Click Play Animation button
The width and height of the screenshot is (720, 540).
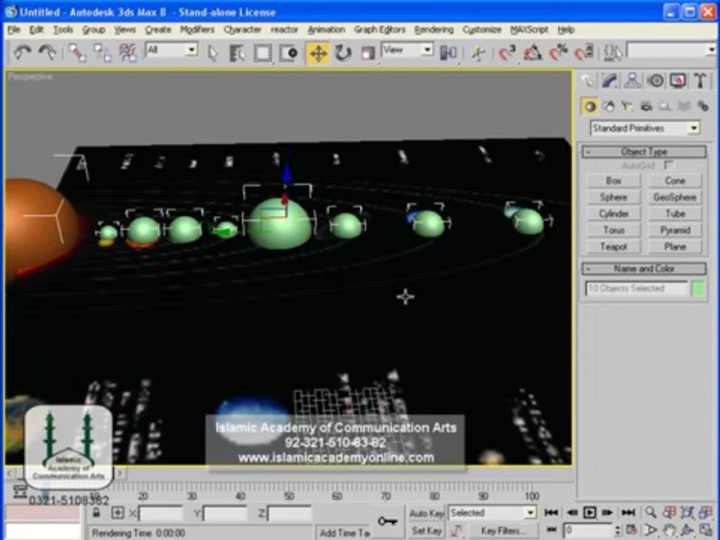pyautogui.click(x=589, y=512)
